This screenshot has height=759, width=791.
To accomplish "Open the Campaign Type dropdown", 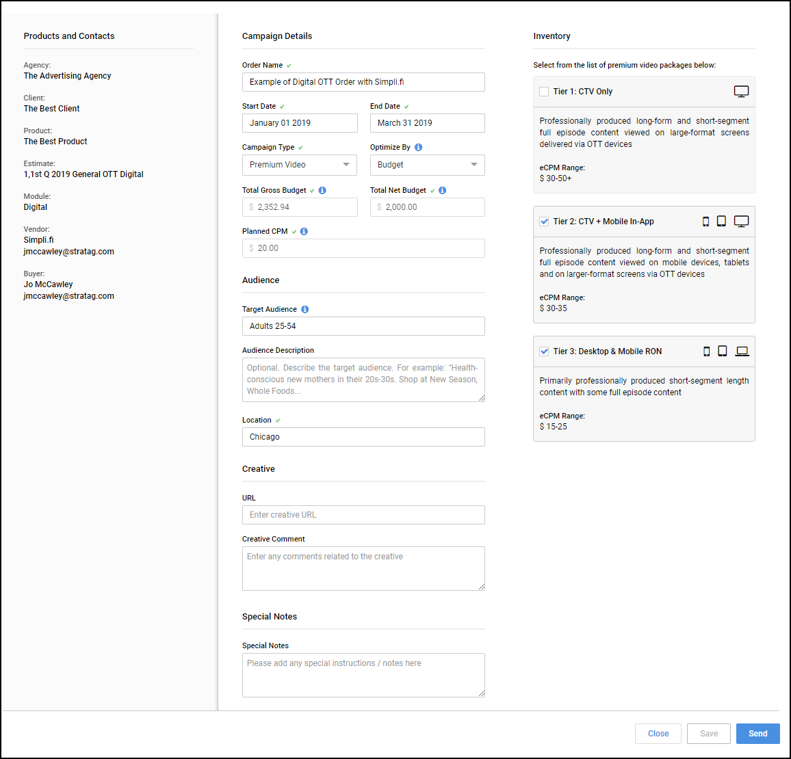I will (x=300, y=165).
